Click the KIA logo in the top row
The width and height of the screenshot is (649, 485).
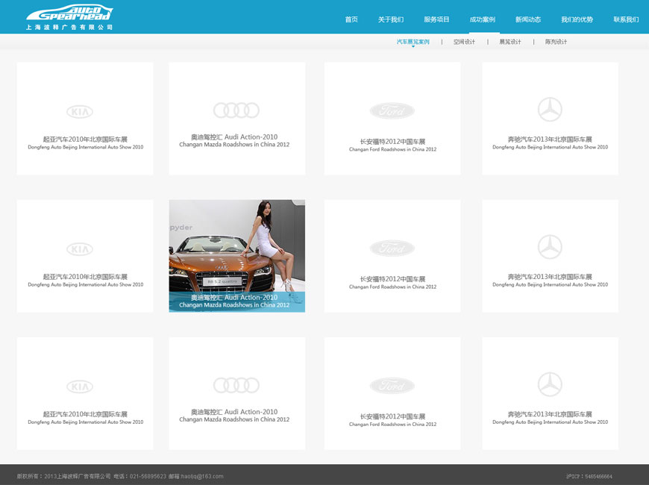[80, 112]
